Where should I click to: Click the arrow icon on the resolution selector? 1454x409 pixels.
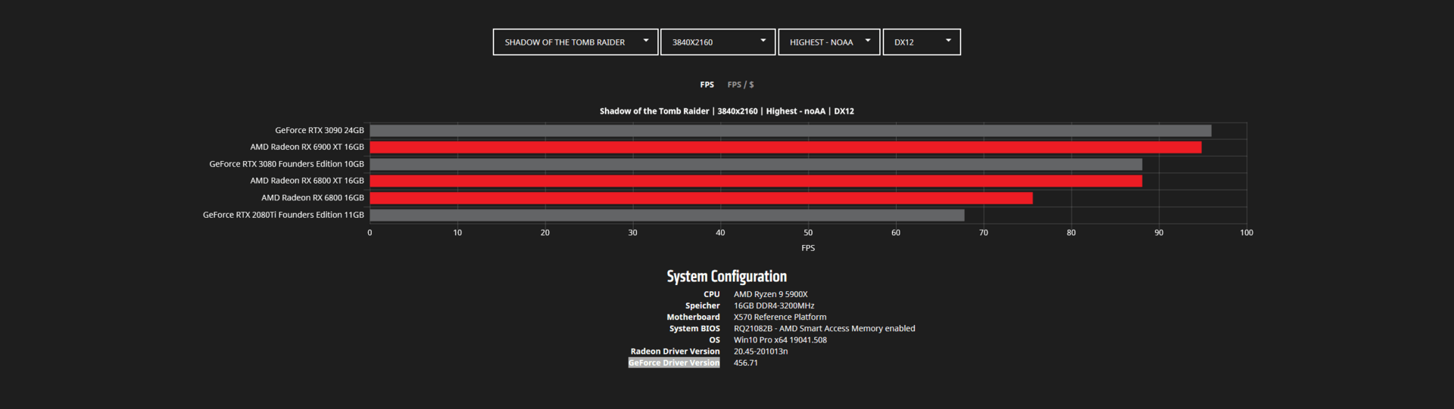[x=763, y=41]
